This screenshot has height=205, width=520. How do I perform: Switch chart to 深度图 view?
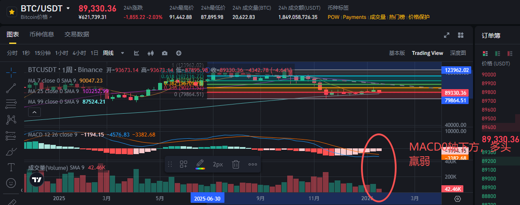(x=458, y=53)
